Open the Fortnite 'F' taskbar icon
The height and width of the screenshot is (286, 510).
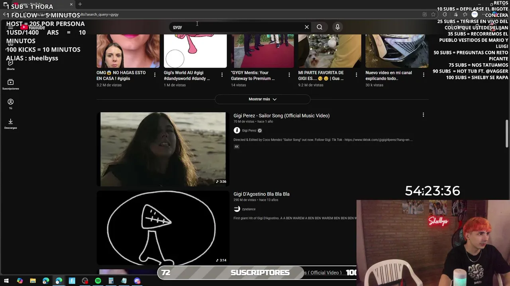pos(72,281)
